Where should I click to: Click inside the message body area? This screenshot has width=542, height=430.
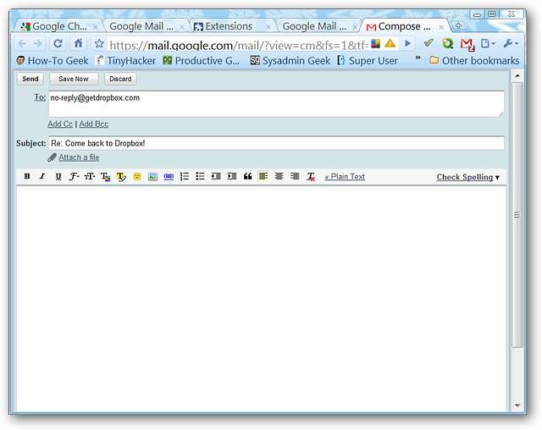pos(262,299)
